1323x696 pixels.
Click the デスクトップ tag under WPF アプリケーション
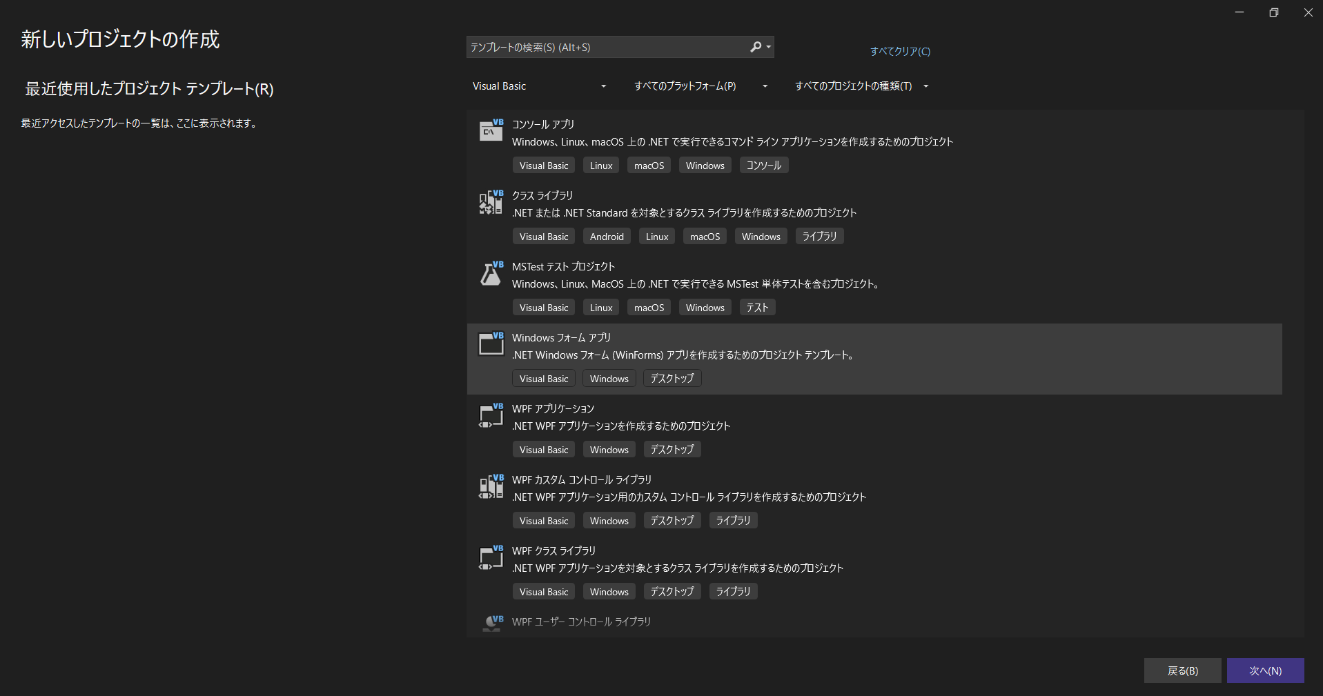tap(671, 449)
